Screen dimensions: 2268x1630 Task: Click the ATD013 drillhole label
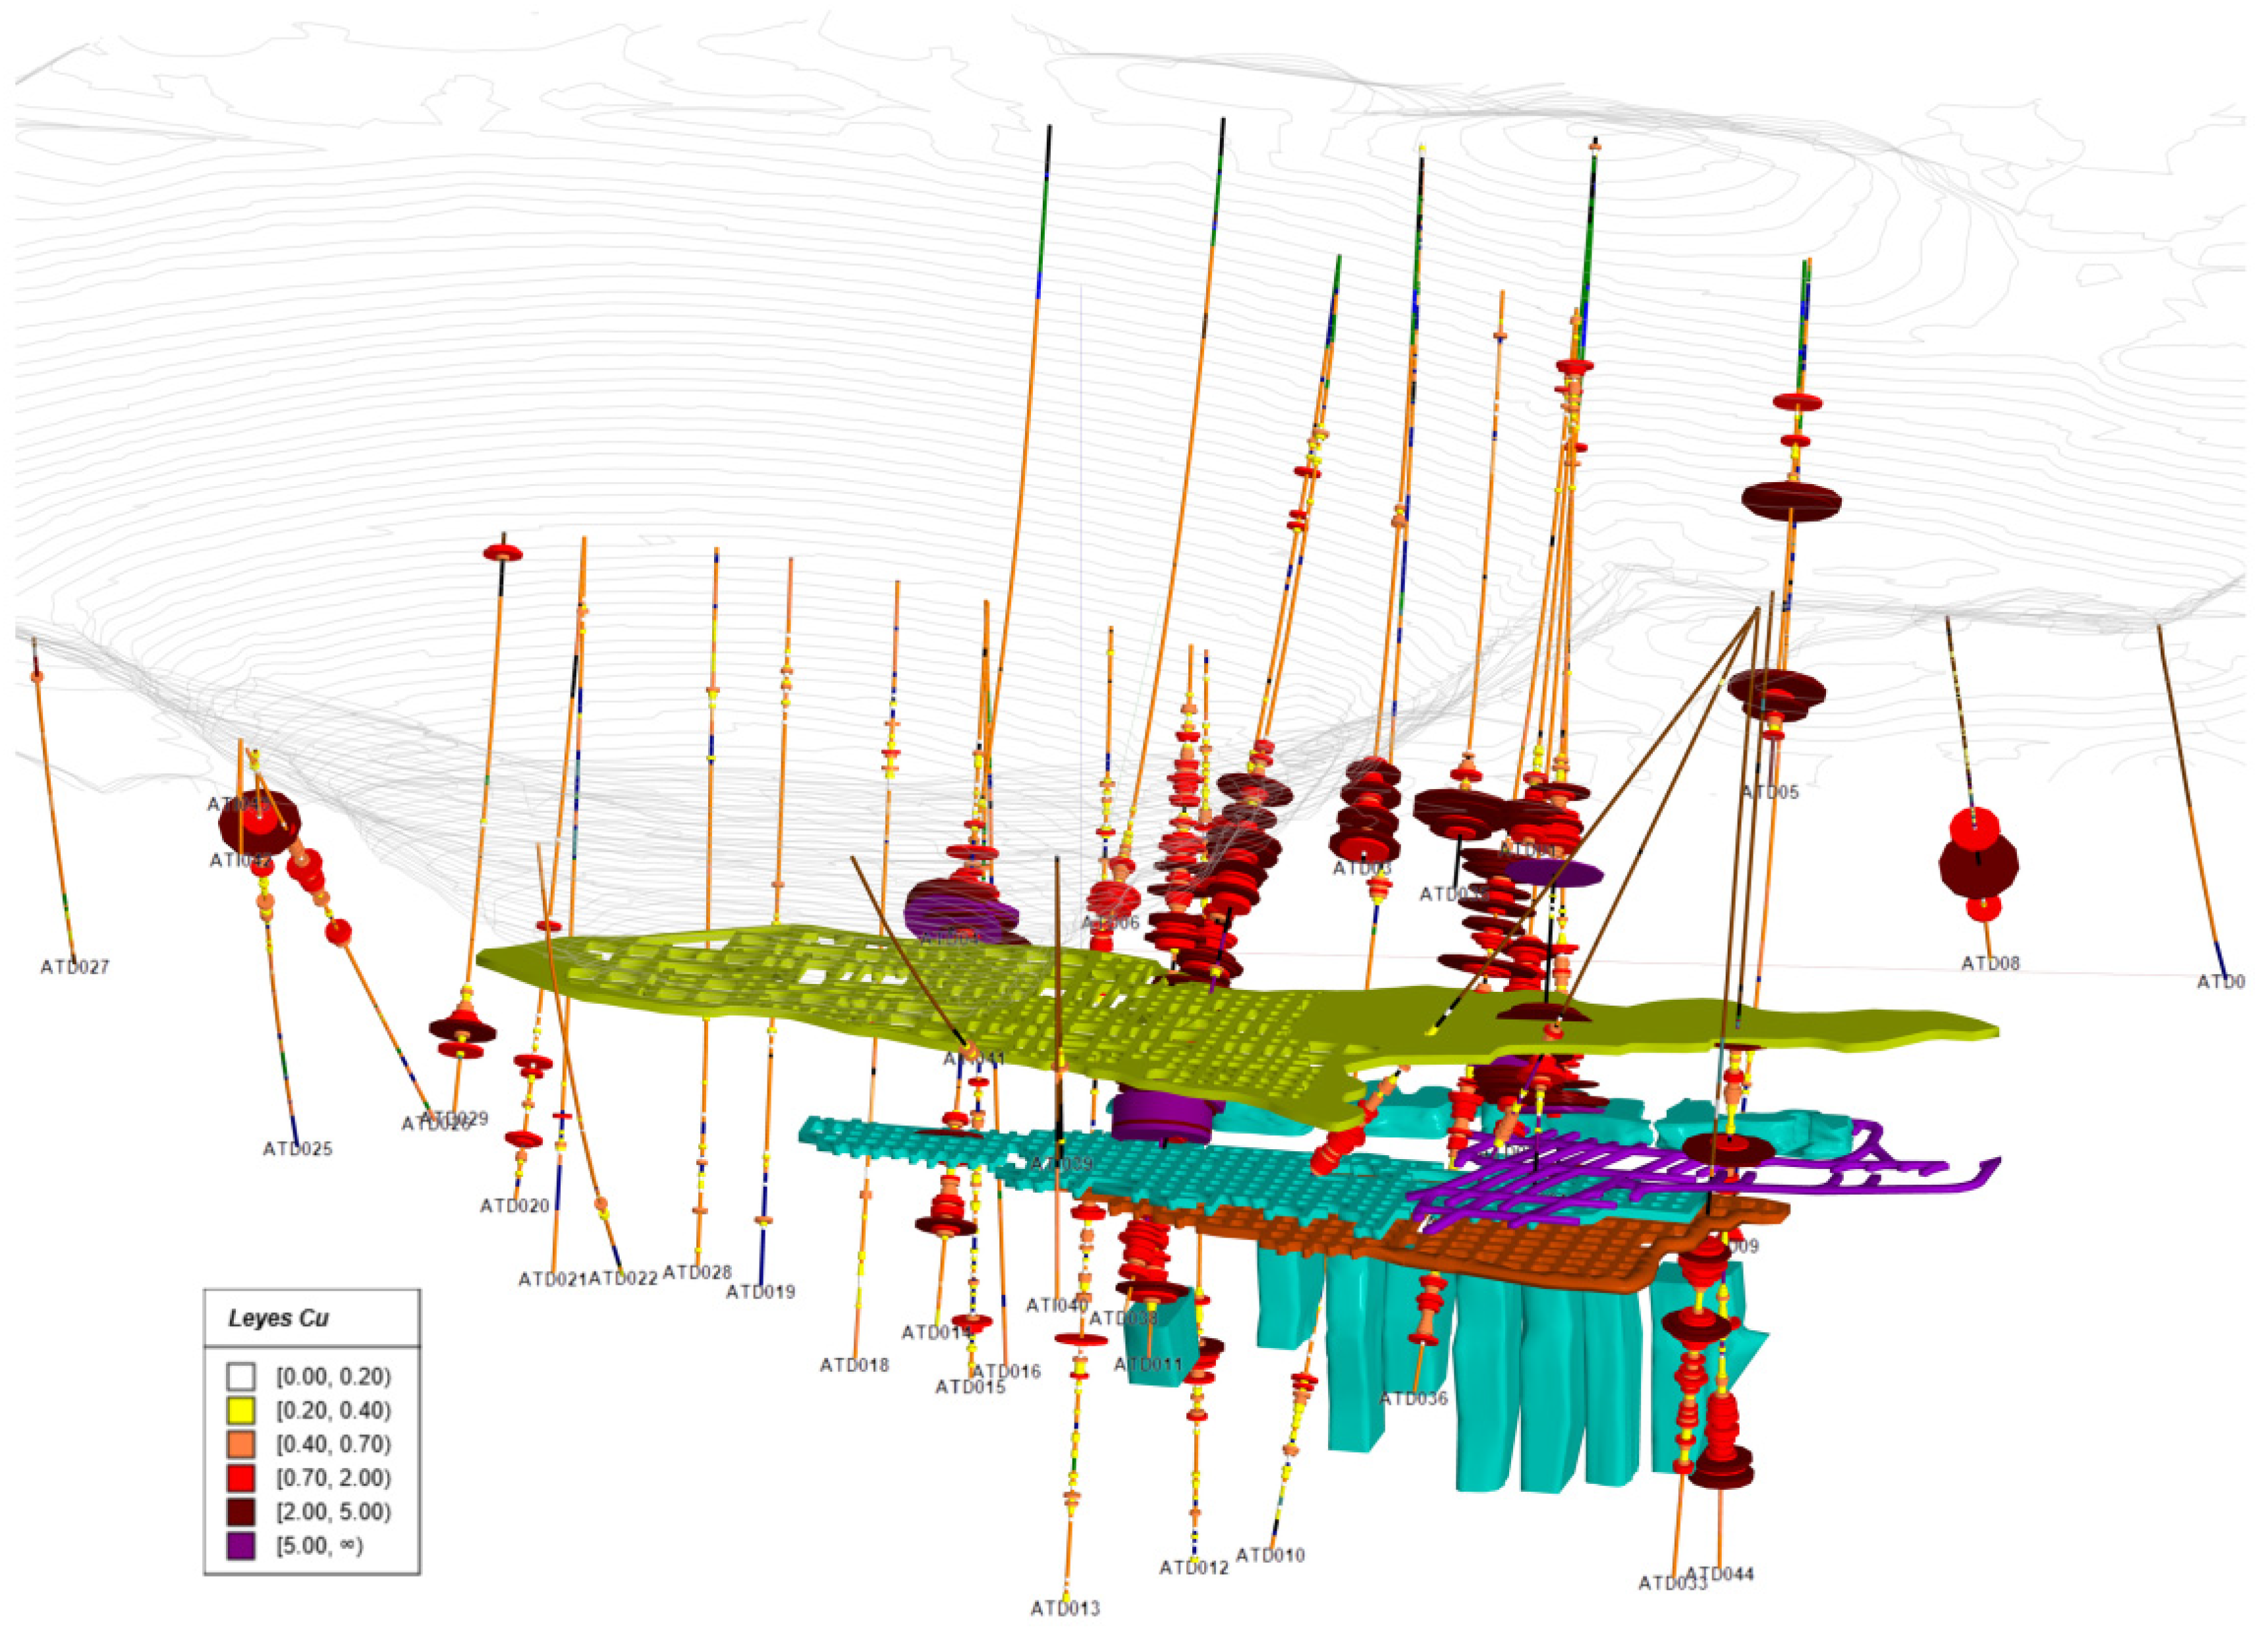coord(1065,1609)
